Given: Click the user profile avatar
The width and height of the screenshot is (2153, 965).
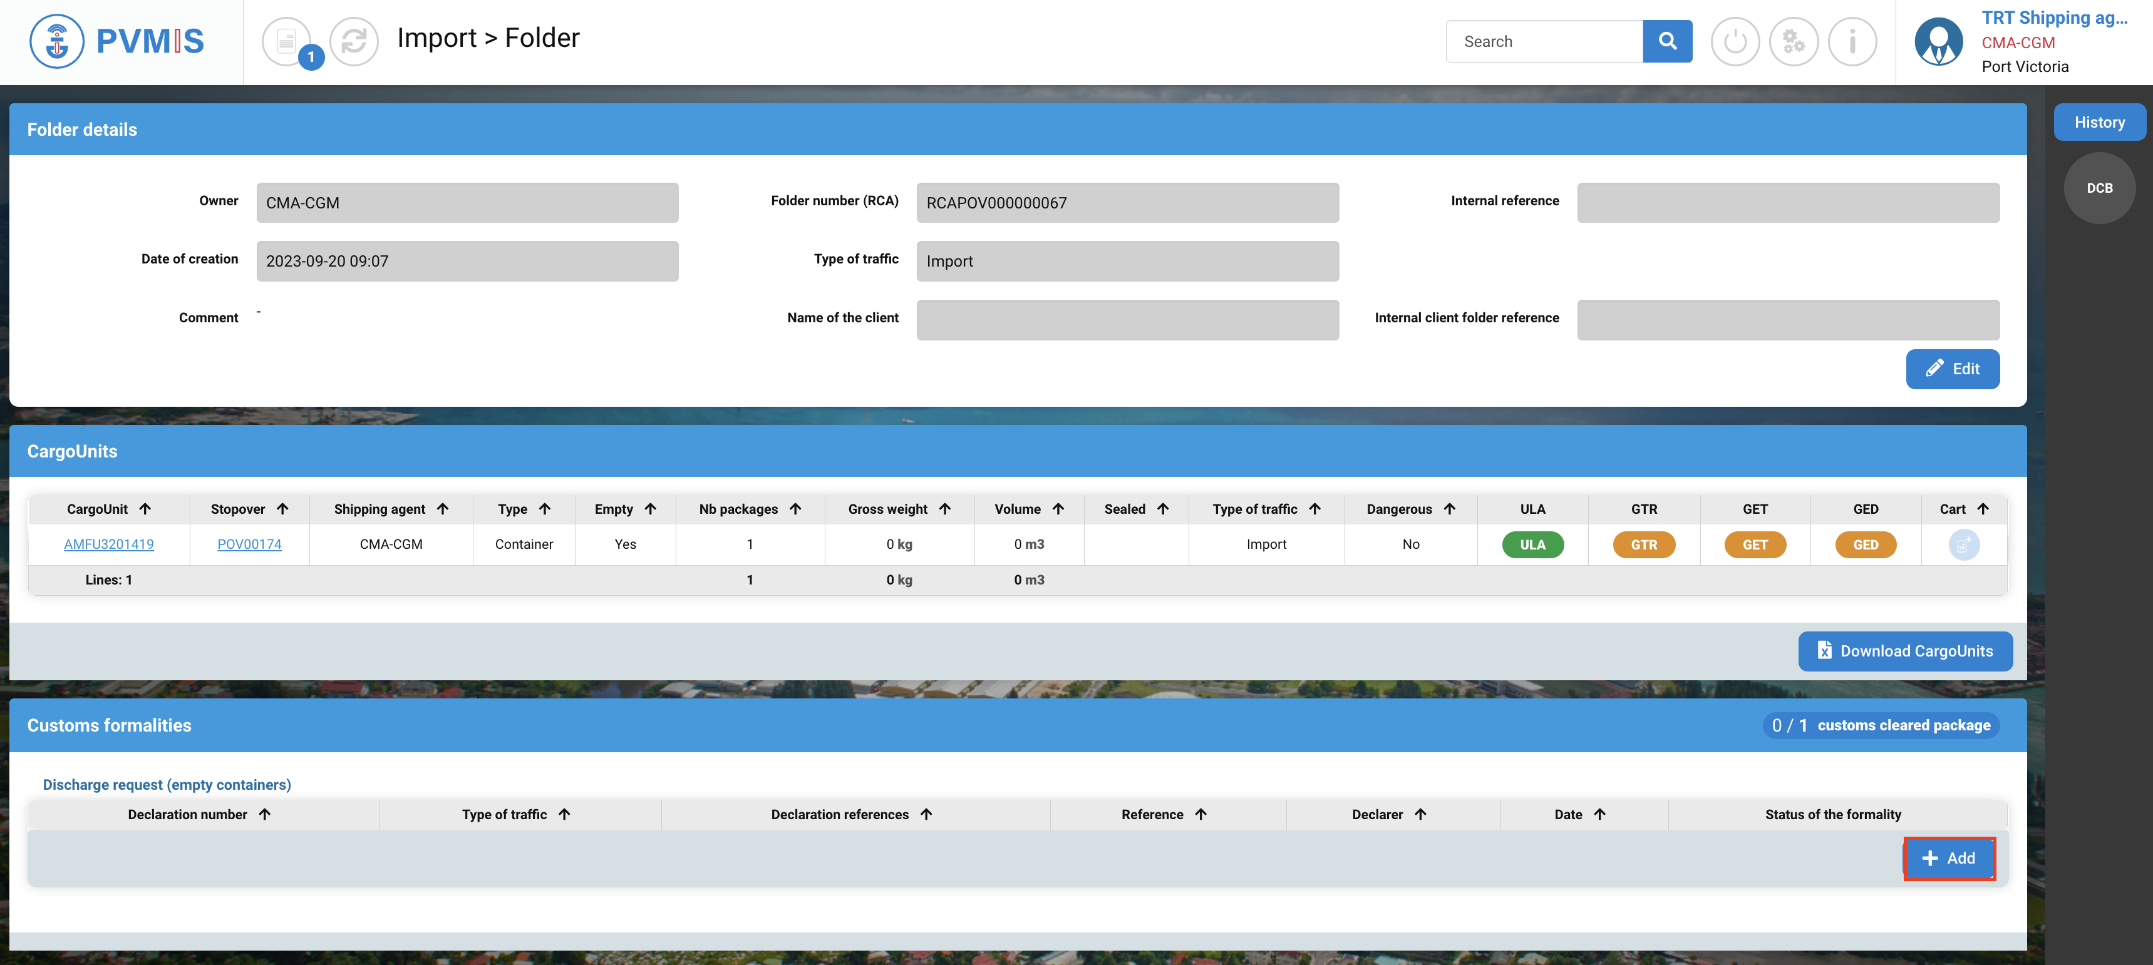Looking at the screenshot, I should (x=1938, y=41).
